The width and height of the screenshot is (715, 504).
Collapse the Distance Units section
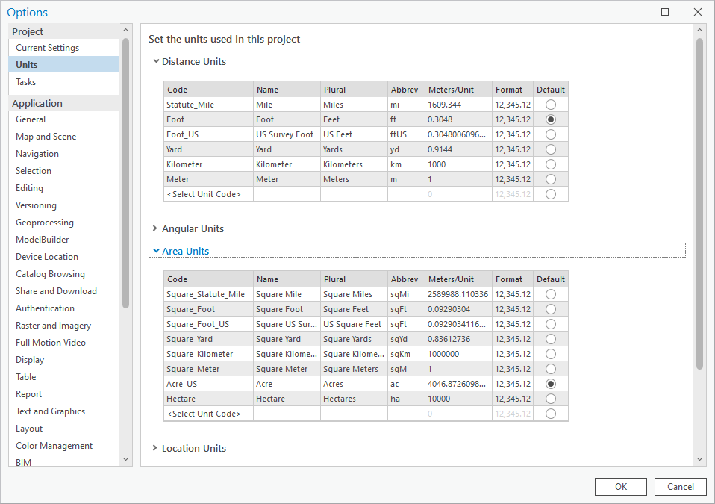[156, 61]
